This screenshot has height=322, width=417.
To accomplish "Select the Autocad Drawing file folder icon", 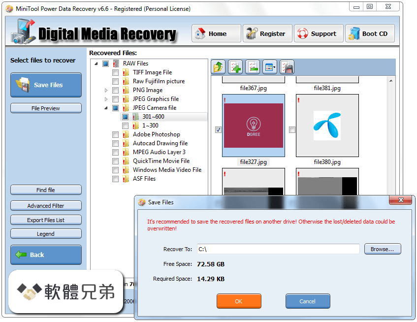I will click(x=126, y=143).
